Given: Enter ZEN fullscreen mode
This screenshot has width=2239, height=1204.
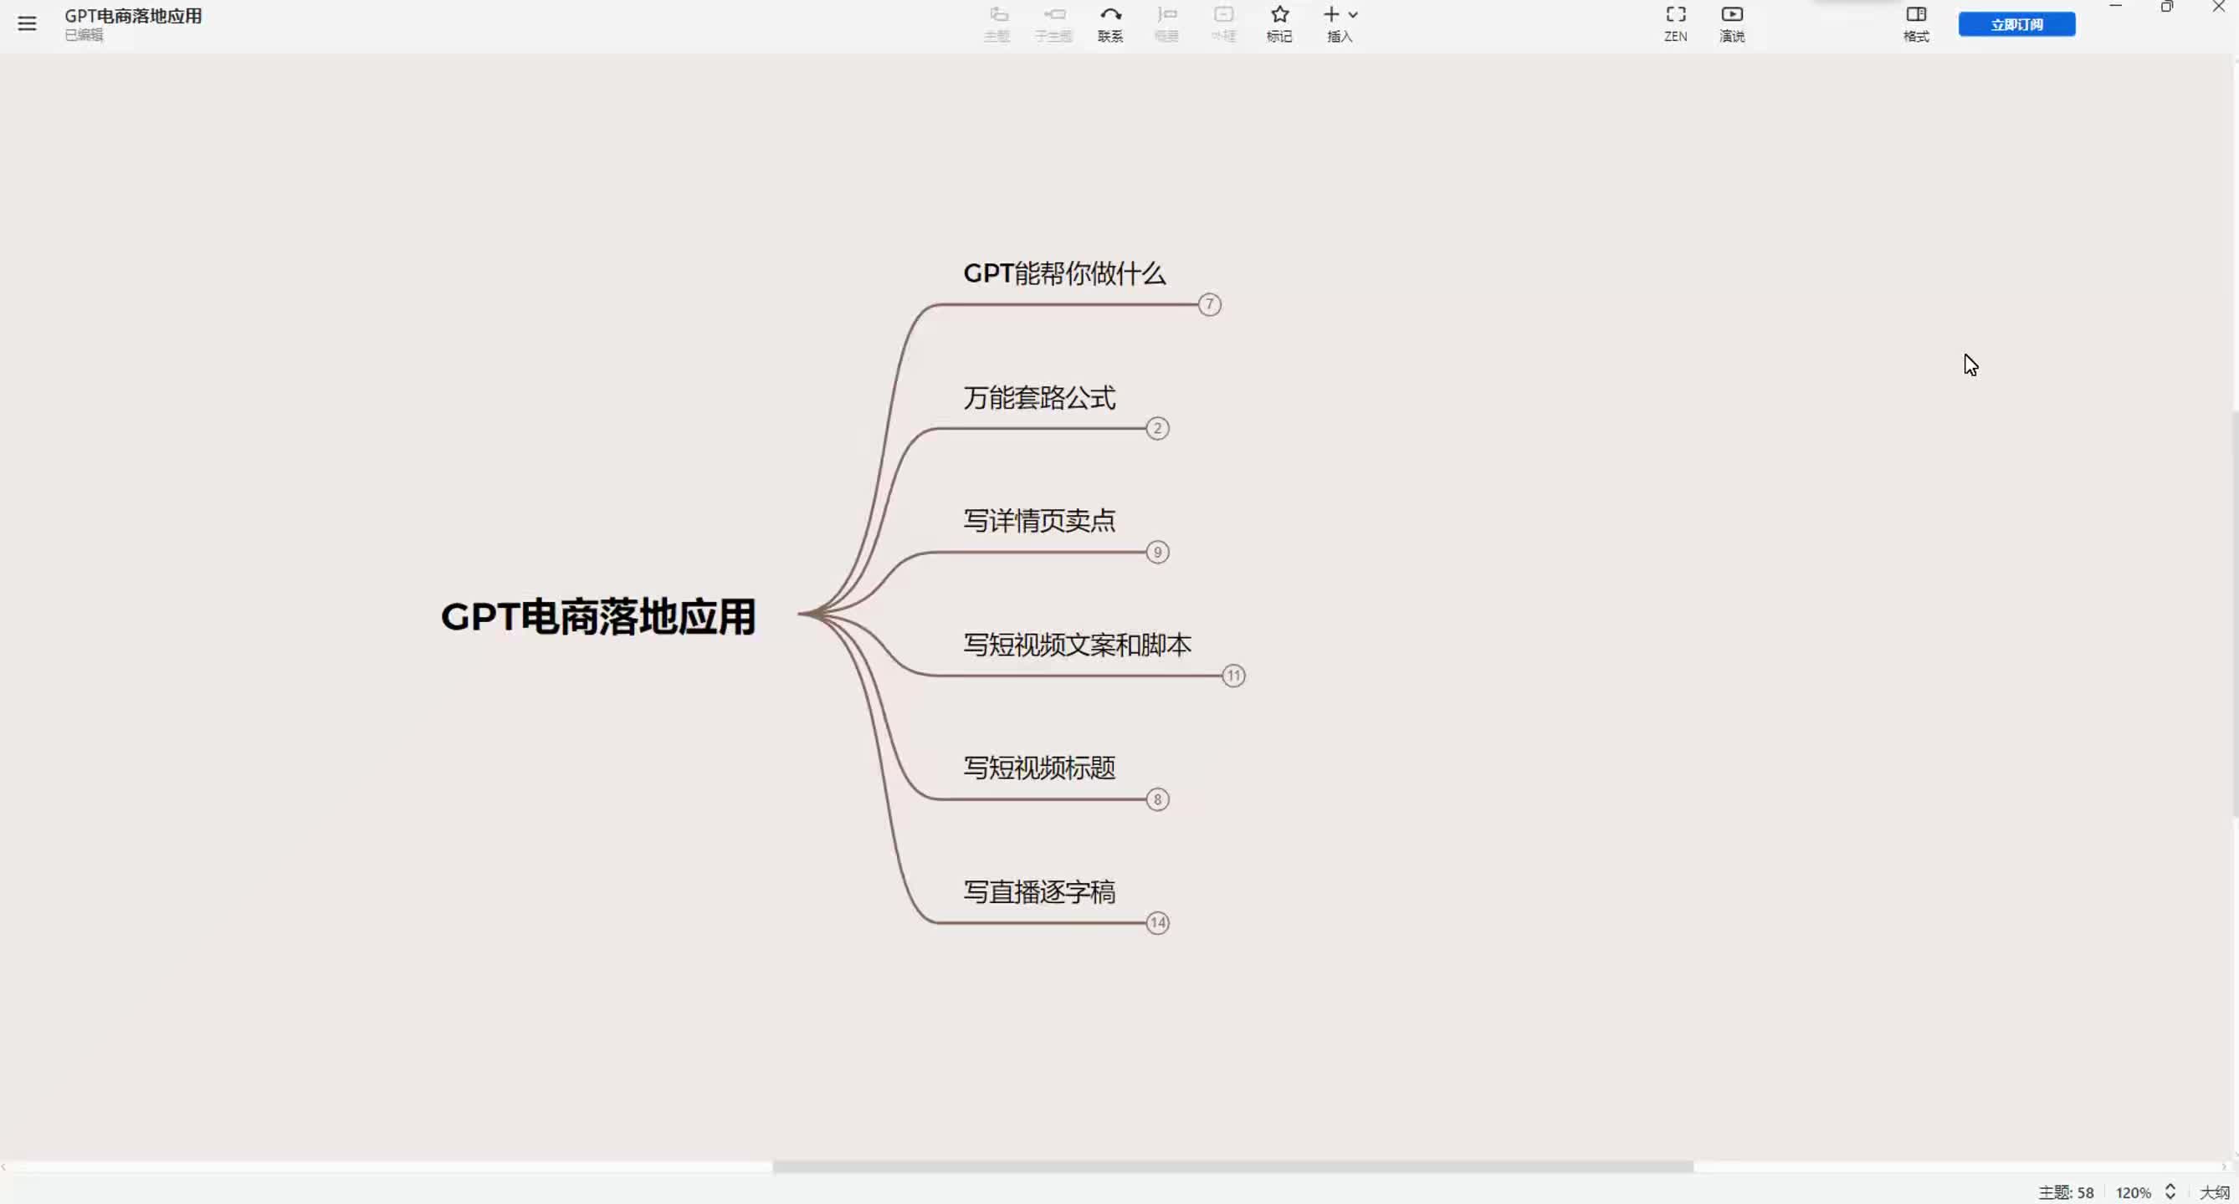Looking at the screenshot, I should [1676, 23].
